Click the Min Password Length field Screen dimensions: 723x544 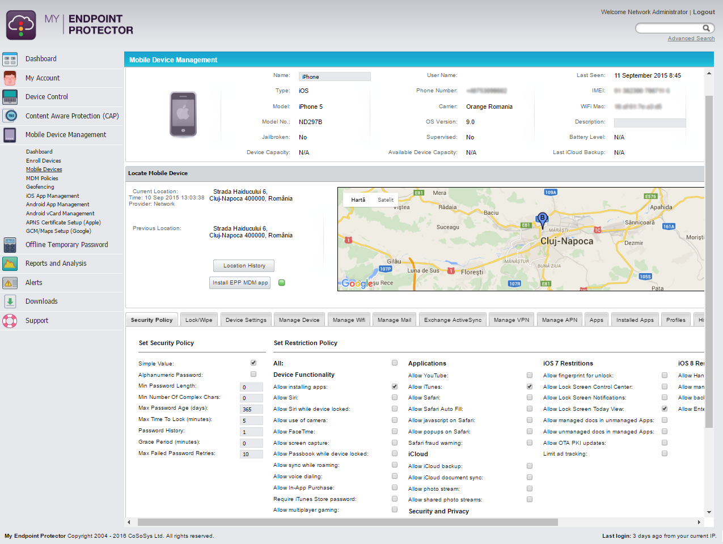tap(252, 387)
